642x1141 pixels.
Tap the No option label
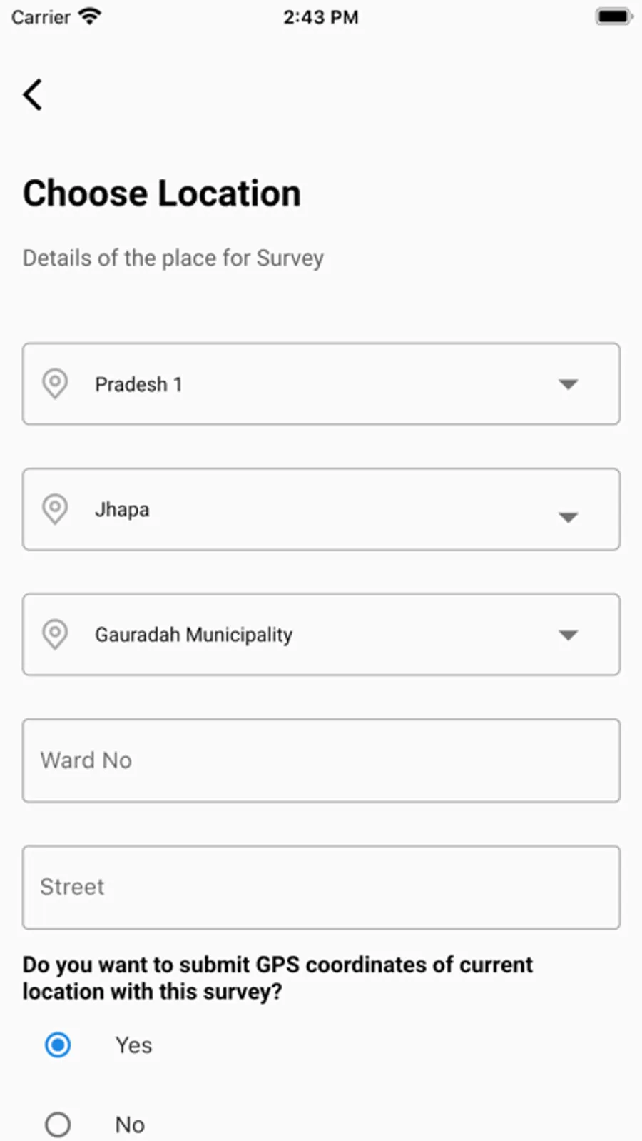130,1125
